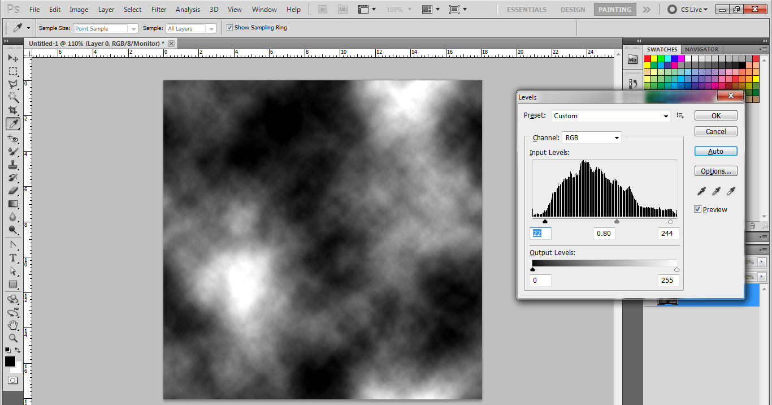Toggle the Preview checkbox in Levels
Image resolution: width=772 pixels, height=405 pixels.
click(x=697, y=209)
